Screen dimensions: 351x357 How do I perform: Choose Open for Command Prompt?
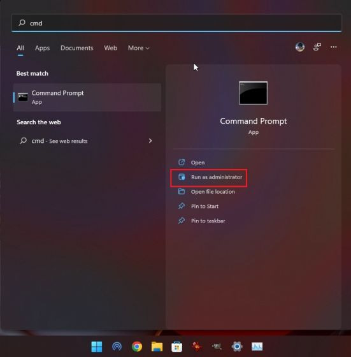point(197,163)
